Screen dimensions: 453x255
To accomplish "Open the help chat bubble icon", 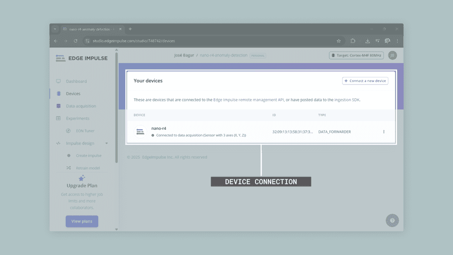I will click(x=392, y=220).
